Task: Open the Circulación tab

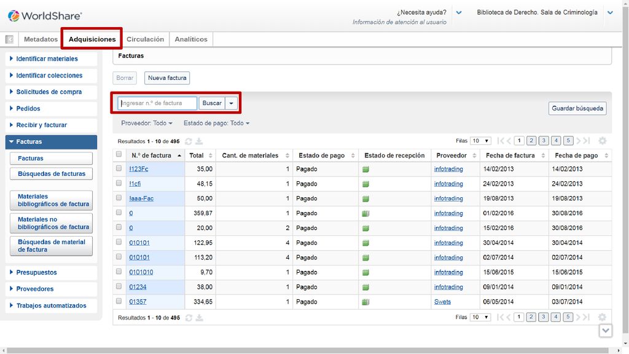Action: (145, 39)
